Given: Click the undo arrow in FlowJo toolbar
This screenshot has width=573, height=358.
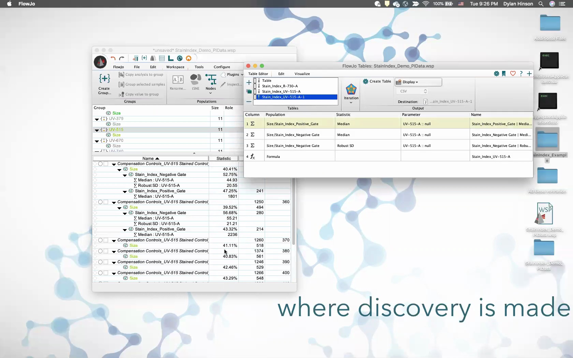Looking at the screenshot, I should (113, 58).
